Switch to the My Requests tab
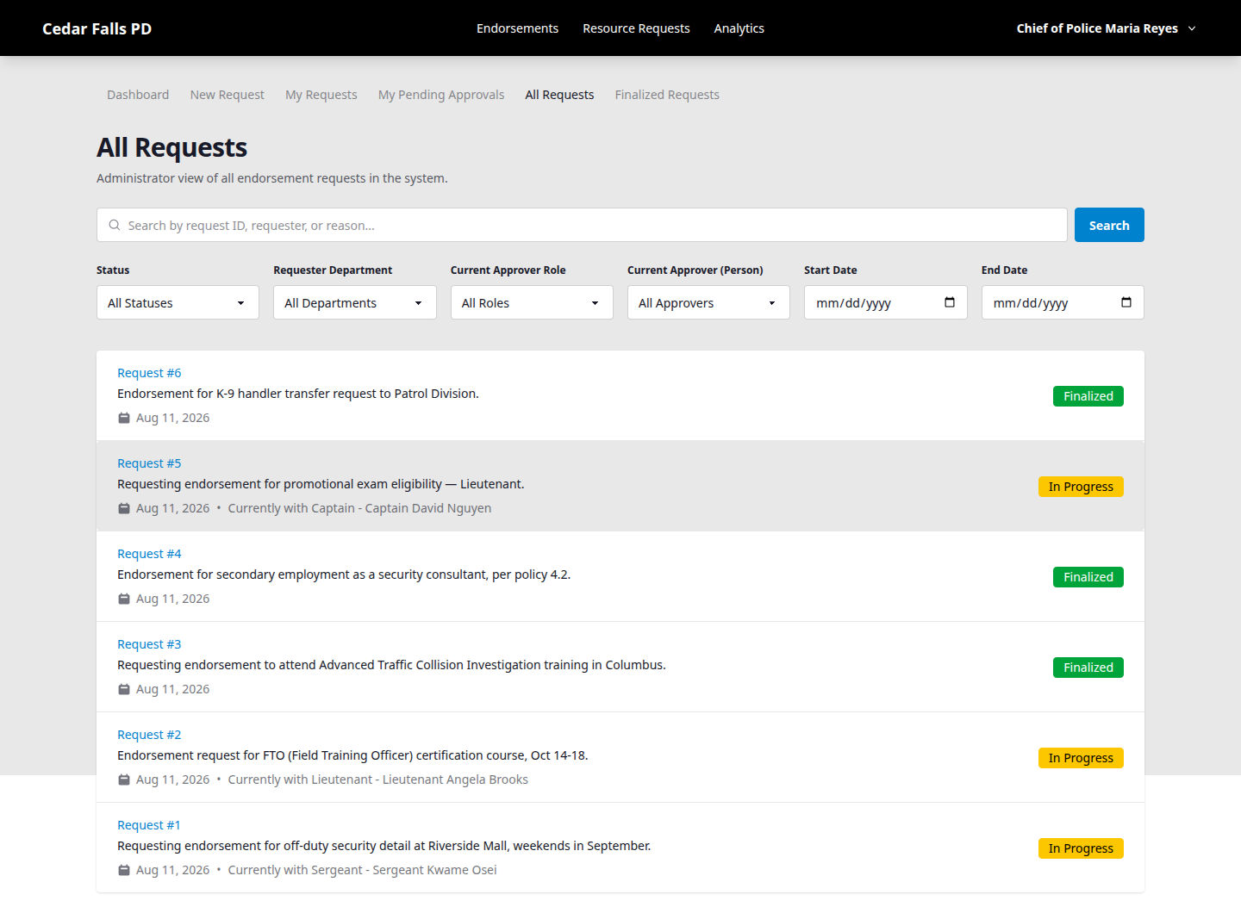The image size is (1241, 913). 321,95
